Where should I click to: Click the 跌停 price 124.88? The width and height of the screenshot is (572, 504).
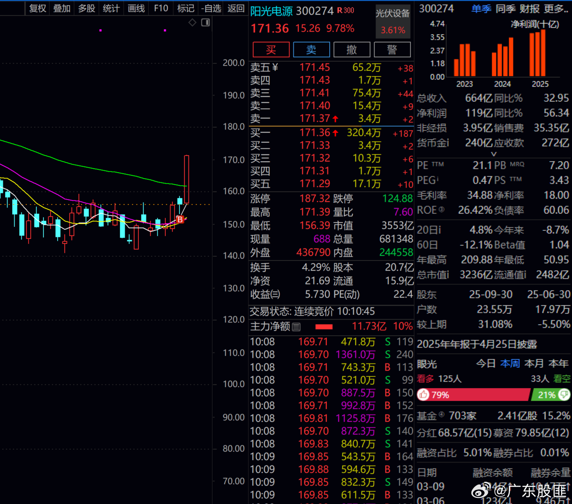pos(398,199)
